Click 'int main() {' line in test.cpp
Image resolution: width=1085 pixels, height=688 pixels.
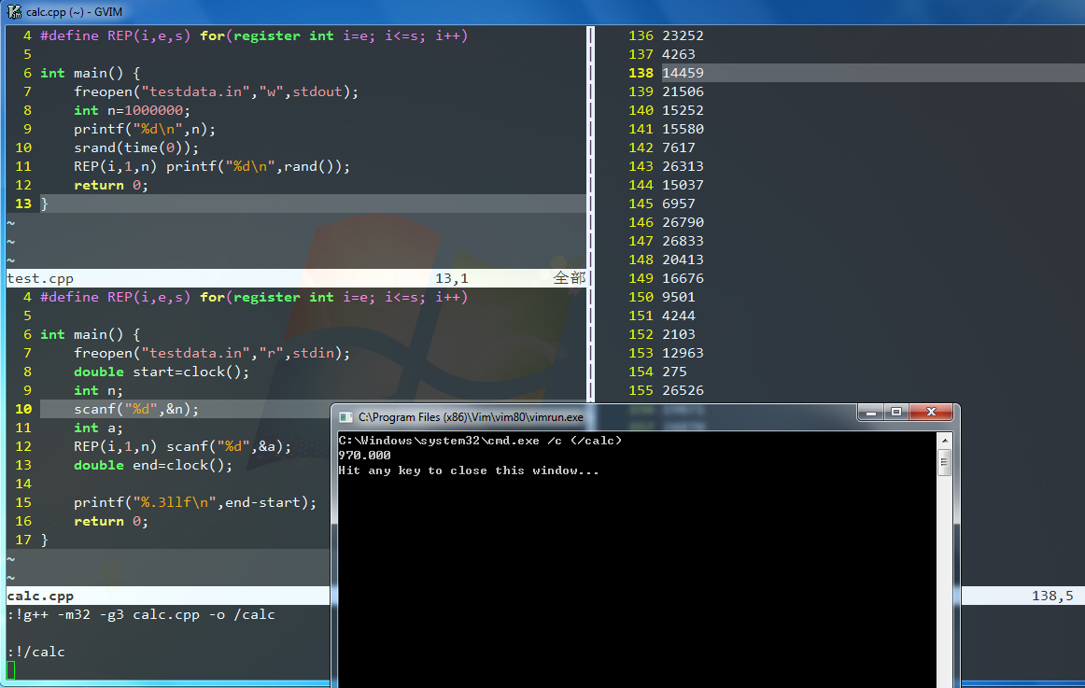90,73
